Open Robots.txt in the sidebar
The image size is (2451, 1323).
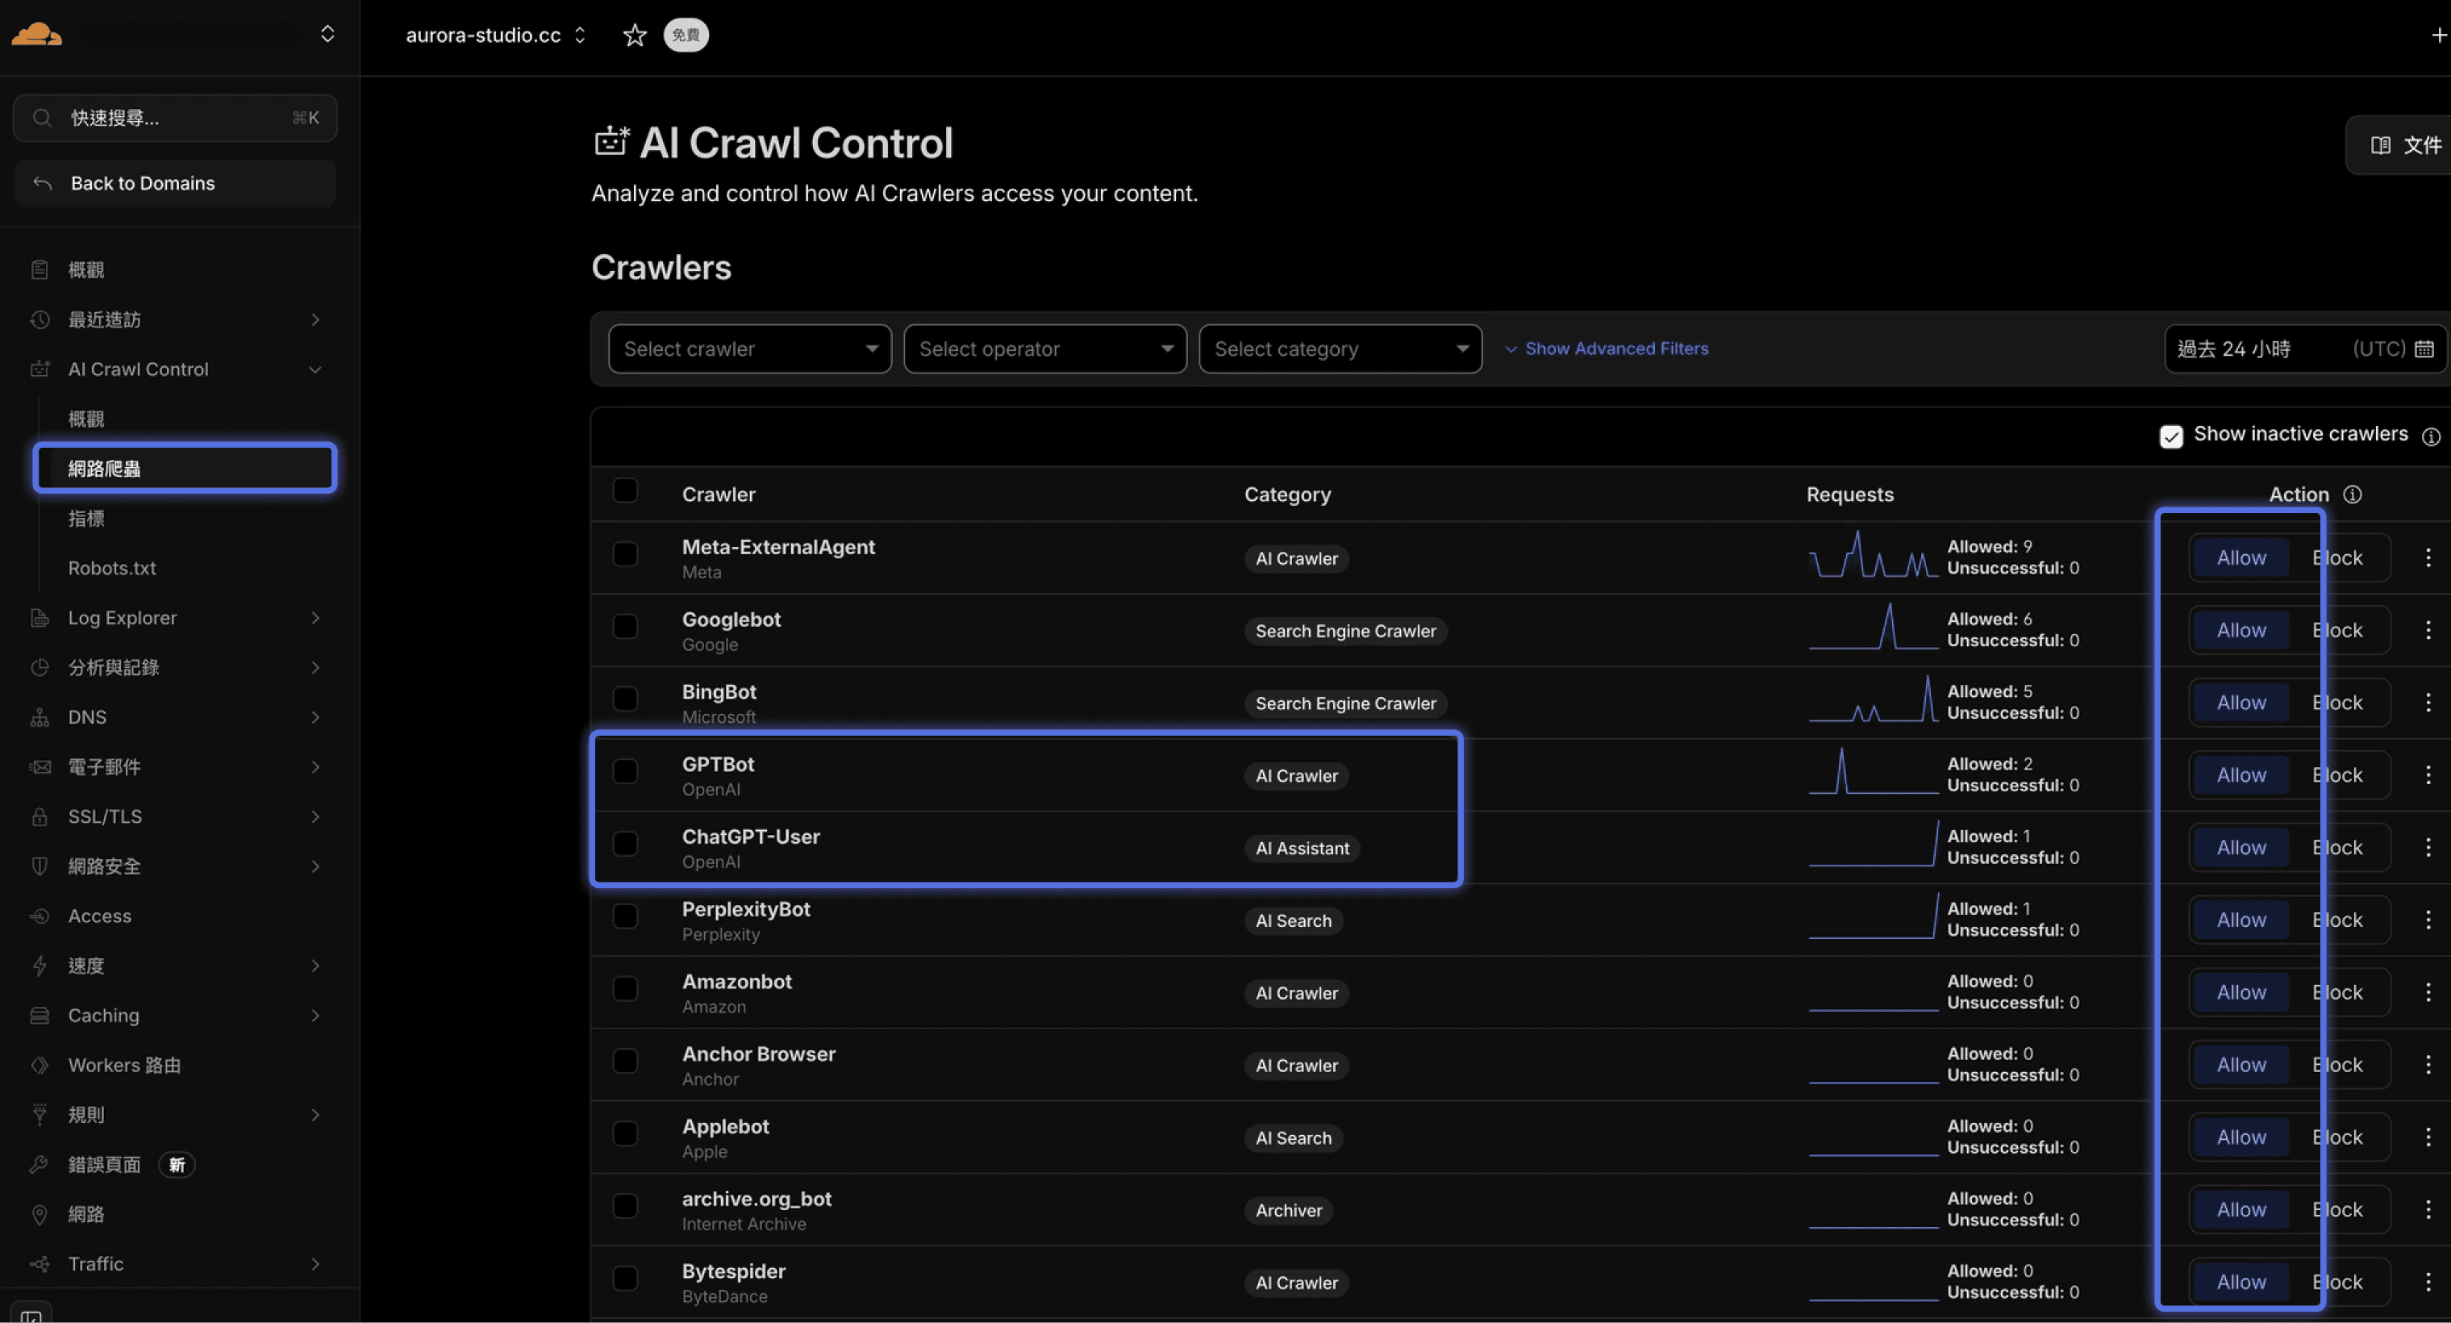pyautogui.click(x=111, y=568)
